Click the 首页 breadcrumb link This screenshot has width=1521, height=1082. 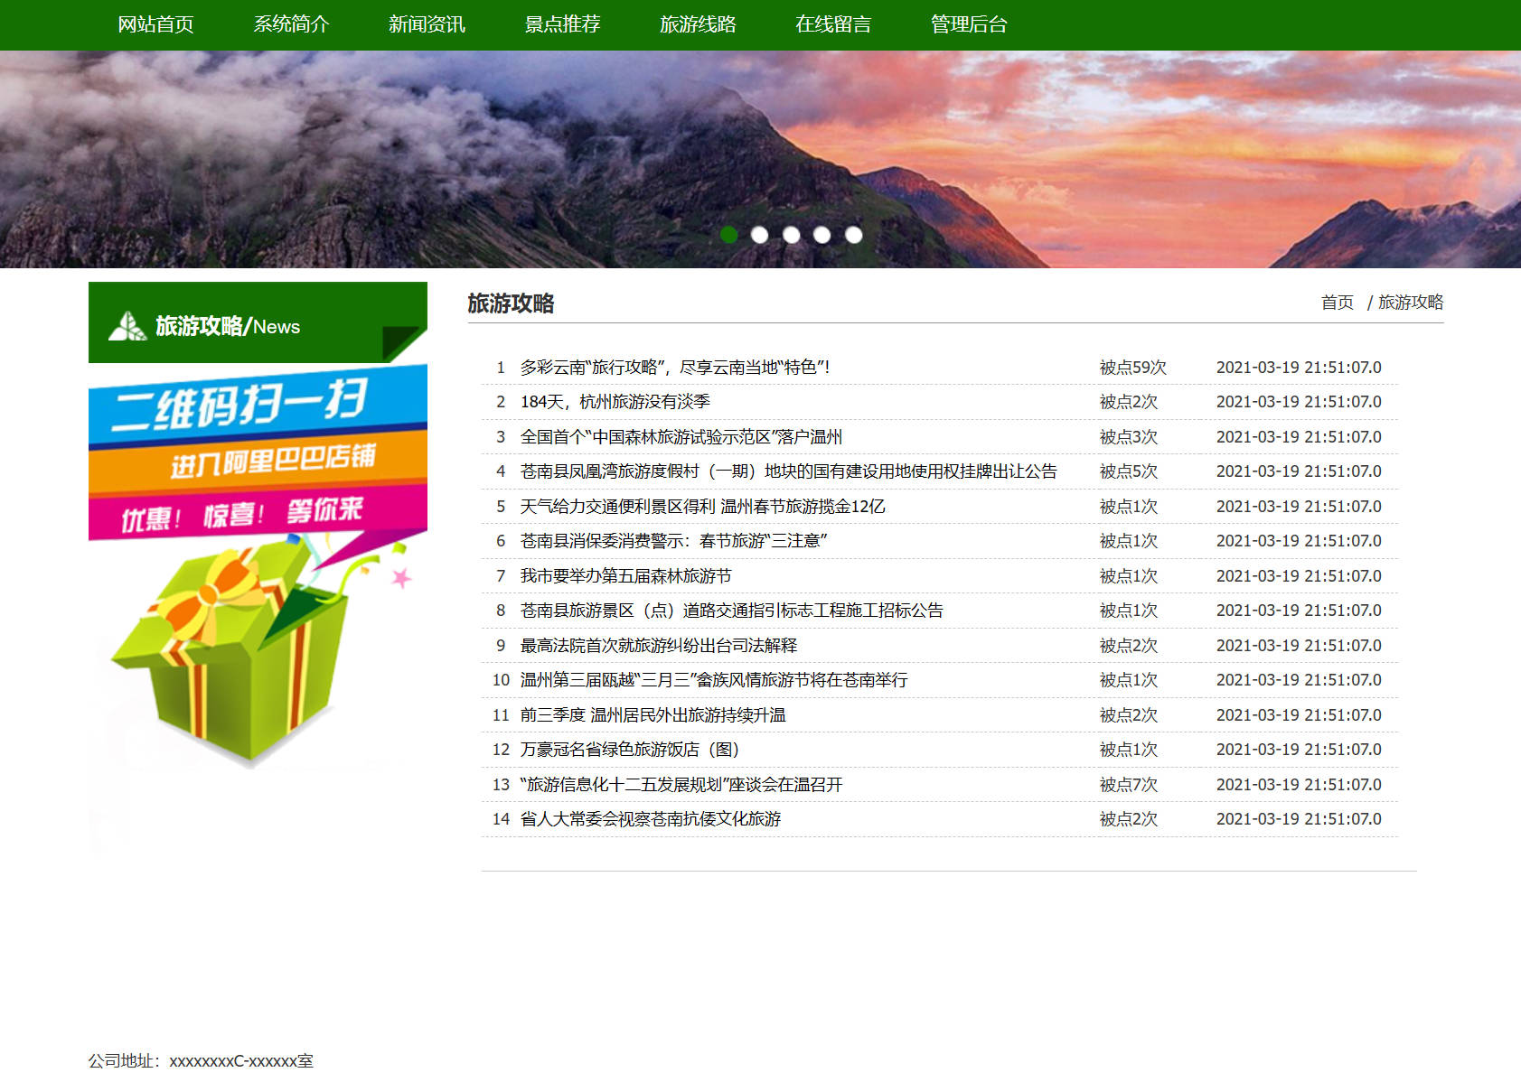(x=1337, y=303)
